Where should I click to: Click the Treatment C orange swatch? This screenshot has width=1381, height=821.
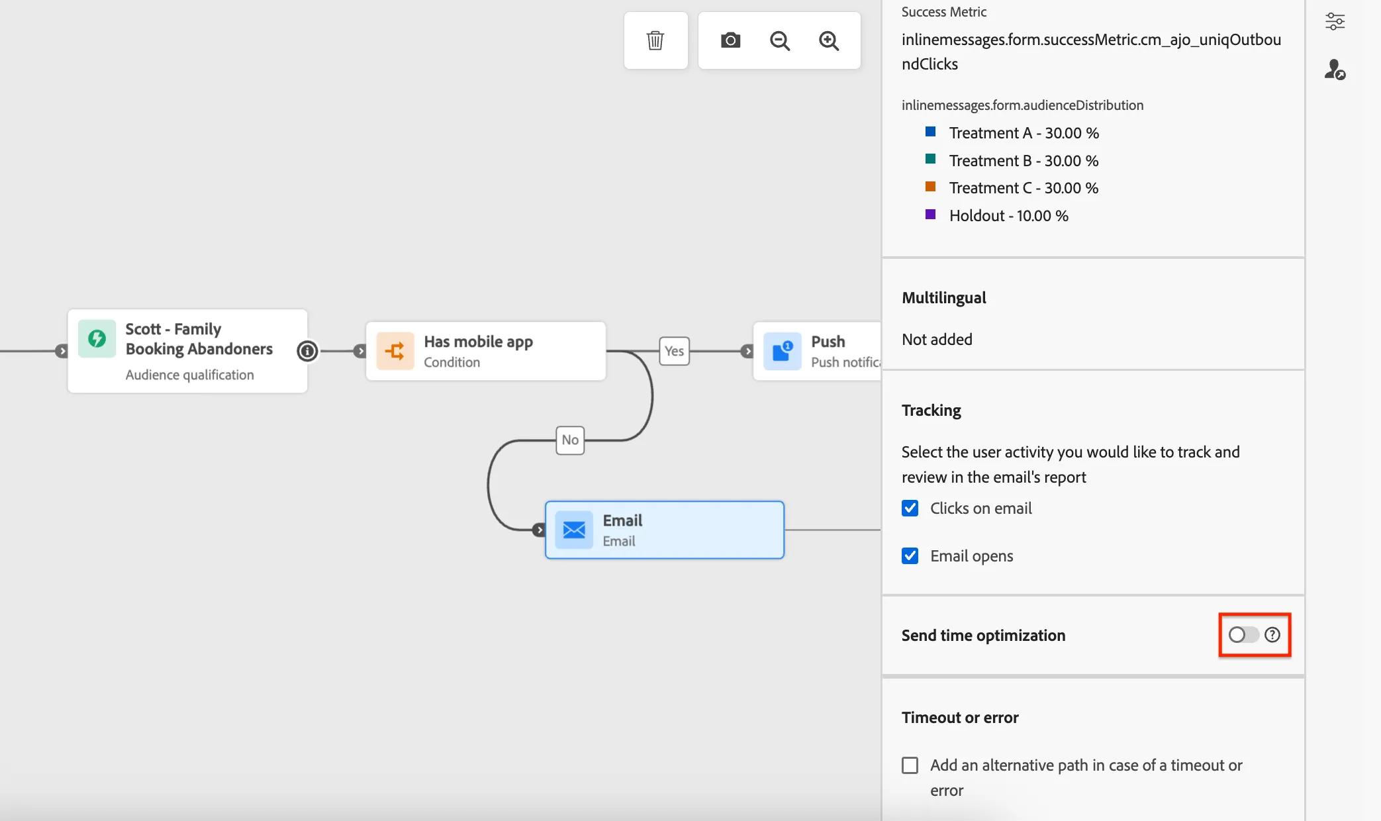[x=930, y=187]
